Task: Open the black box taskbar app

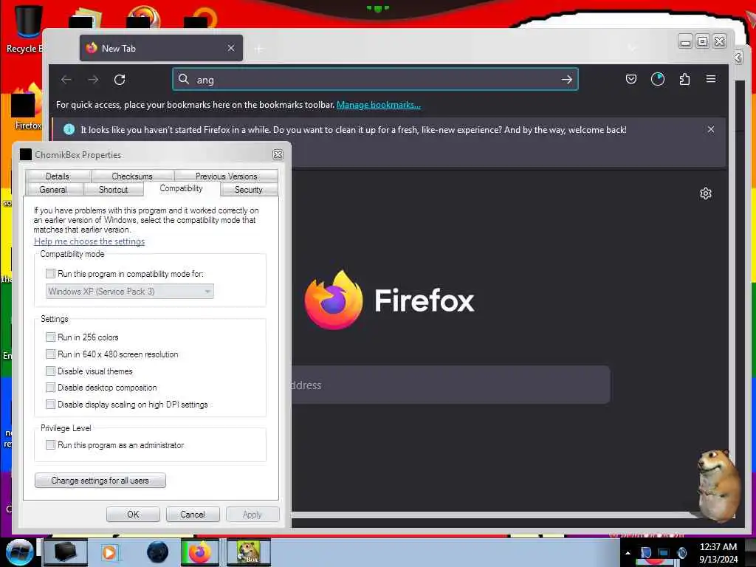Action: click(66, 552)
